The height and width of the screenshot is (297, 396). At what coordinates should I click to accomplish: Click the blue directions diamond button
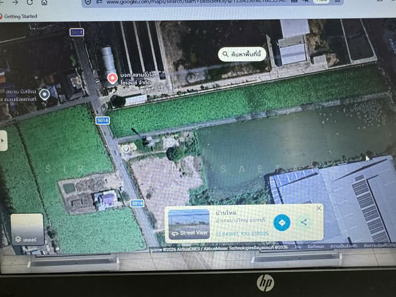click(x=282, y=223)
